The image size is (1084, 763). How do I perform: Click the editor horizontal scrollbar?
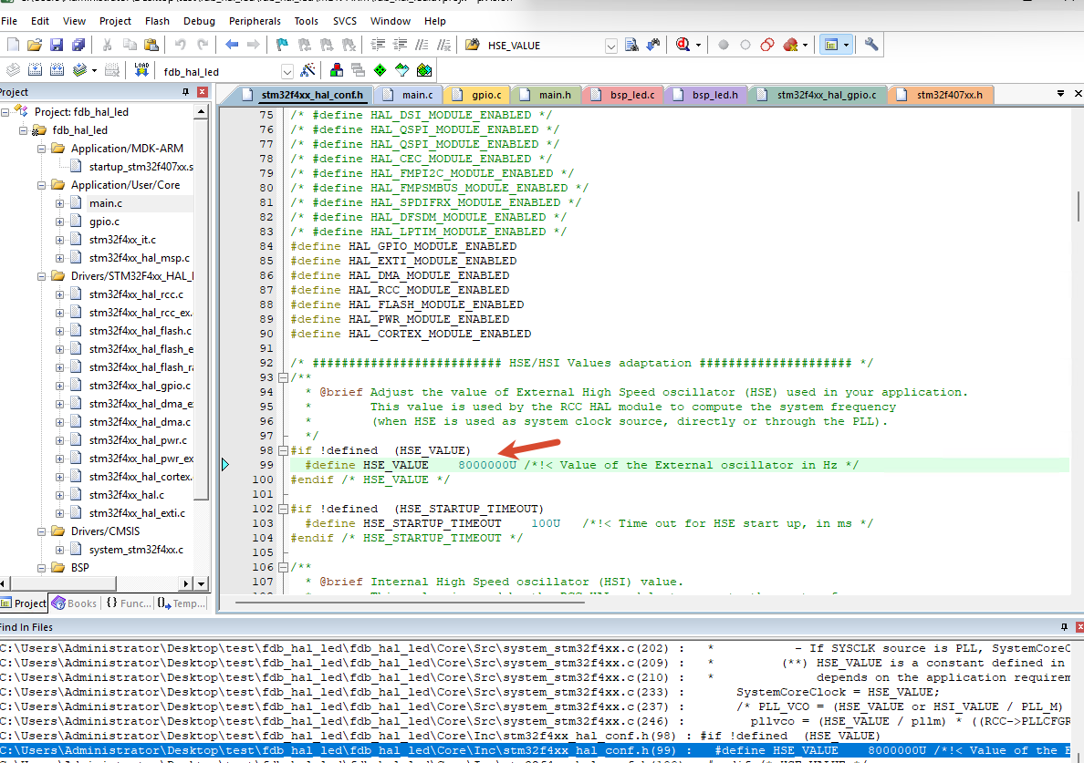[410, 603]
